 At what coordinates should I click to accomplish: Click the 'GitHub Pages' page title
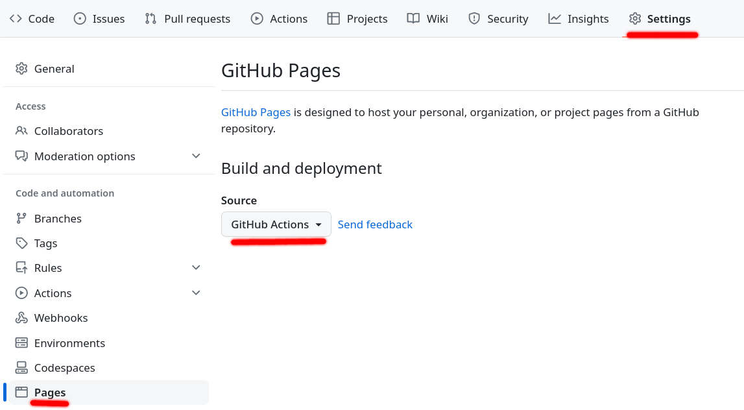point(281,70)
